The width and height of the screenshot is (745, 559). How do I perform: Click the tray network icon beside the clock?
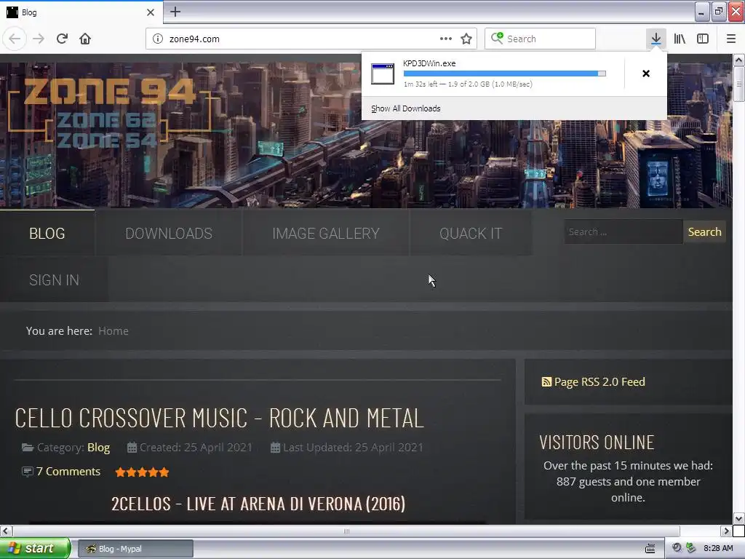click(691, 548)
